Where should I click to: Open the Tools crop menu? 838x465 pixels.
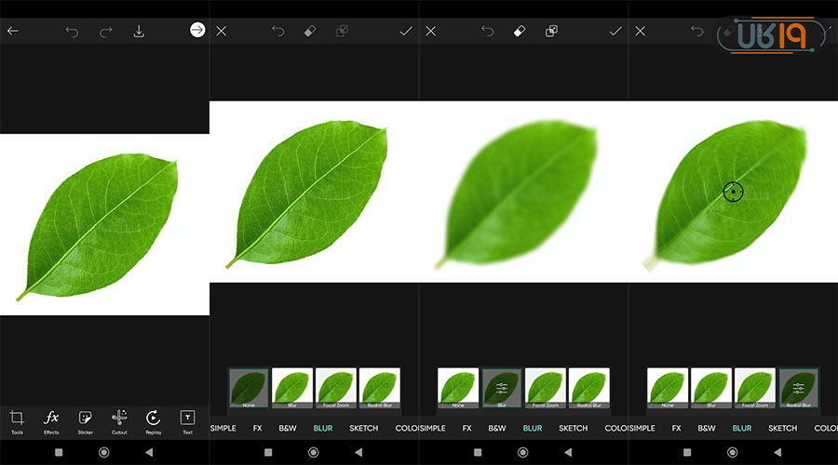click(x=17, y=420)
